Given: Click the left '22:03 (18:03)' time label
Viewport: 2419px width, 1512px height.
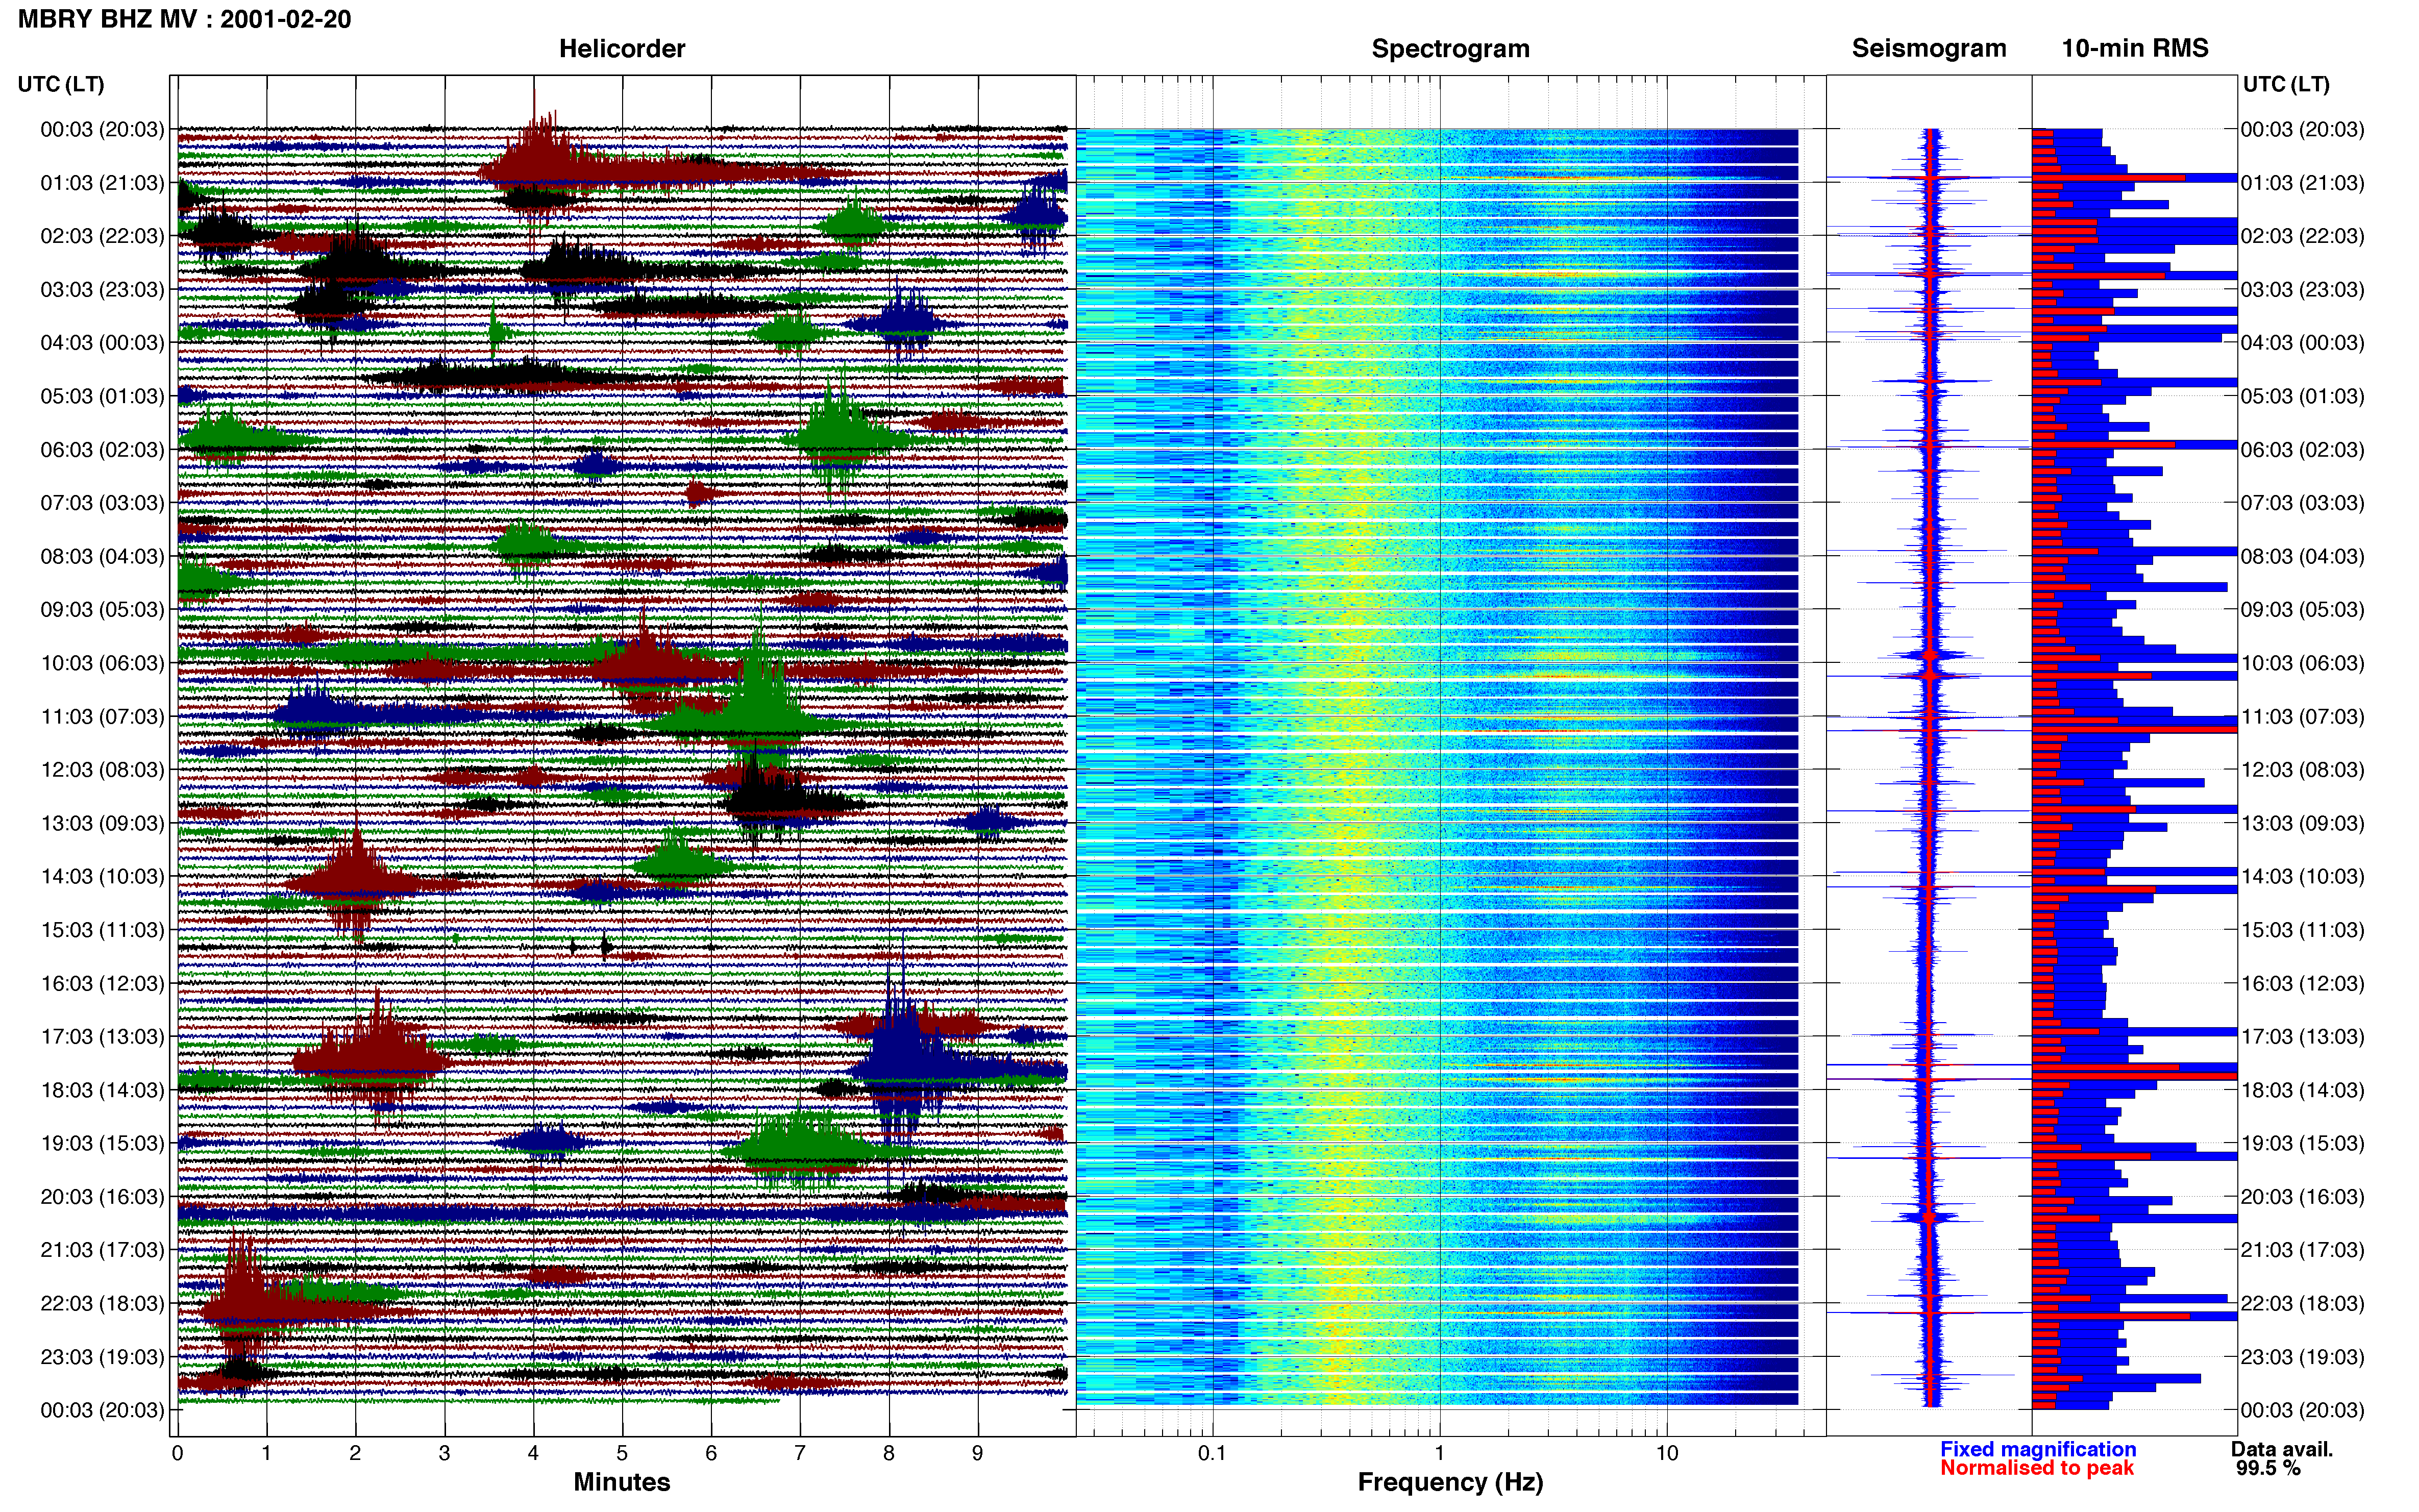Looking at the screenshot, I should pyautogui.click(x=102, y=1304).
